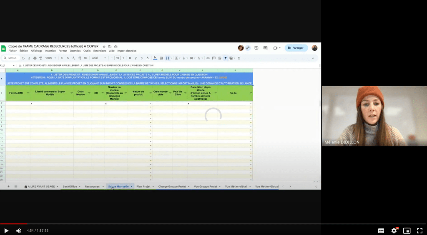The width and height of the screenshot is (427, 235).
Task: Mute the video sound
Action: point(19,230)
